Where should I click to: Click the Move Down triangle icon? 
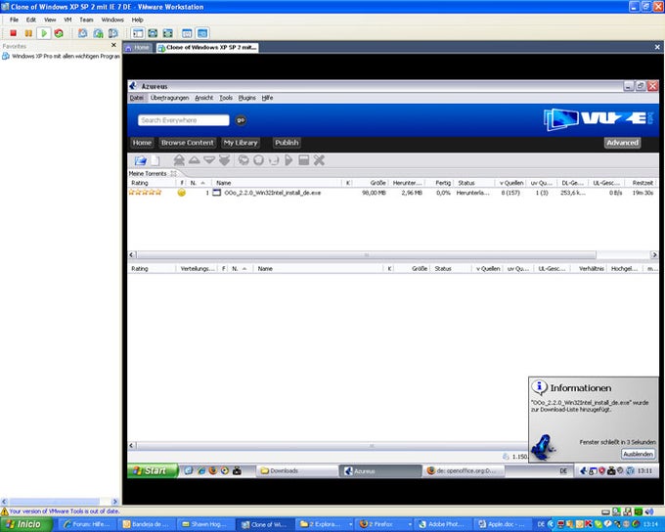click(209, 160)
